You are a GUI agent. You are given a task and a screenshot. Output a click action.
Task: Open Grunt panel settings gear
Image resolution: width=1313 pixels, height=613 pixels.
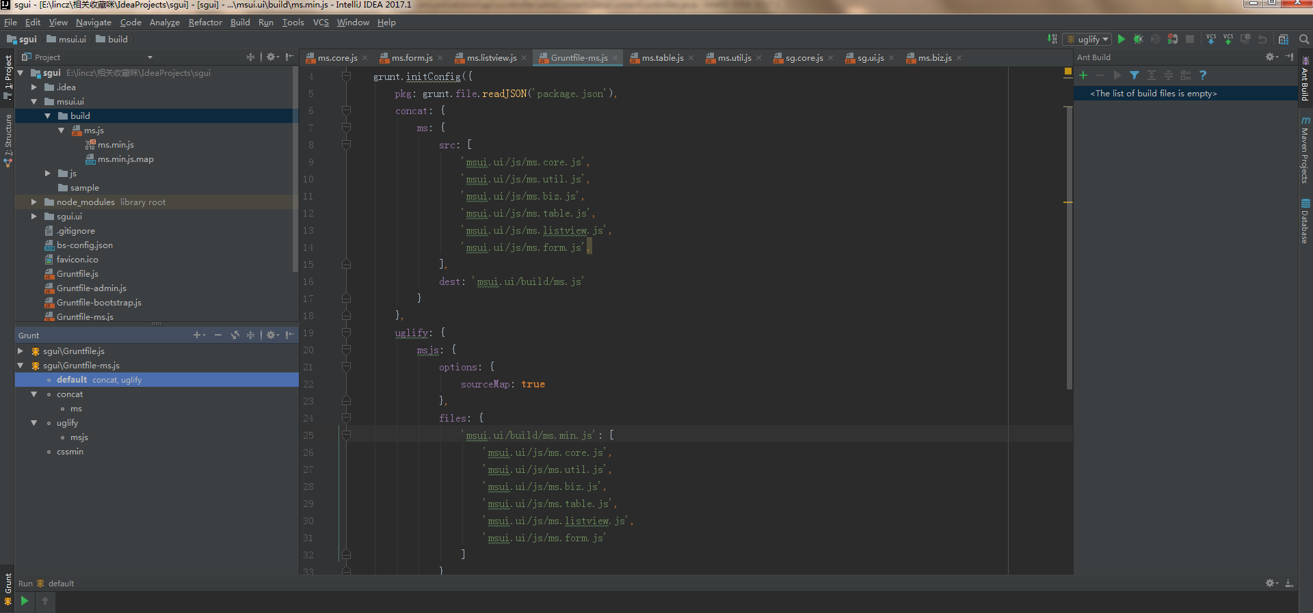click(272, 336)
